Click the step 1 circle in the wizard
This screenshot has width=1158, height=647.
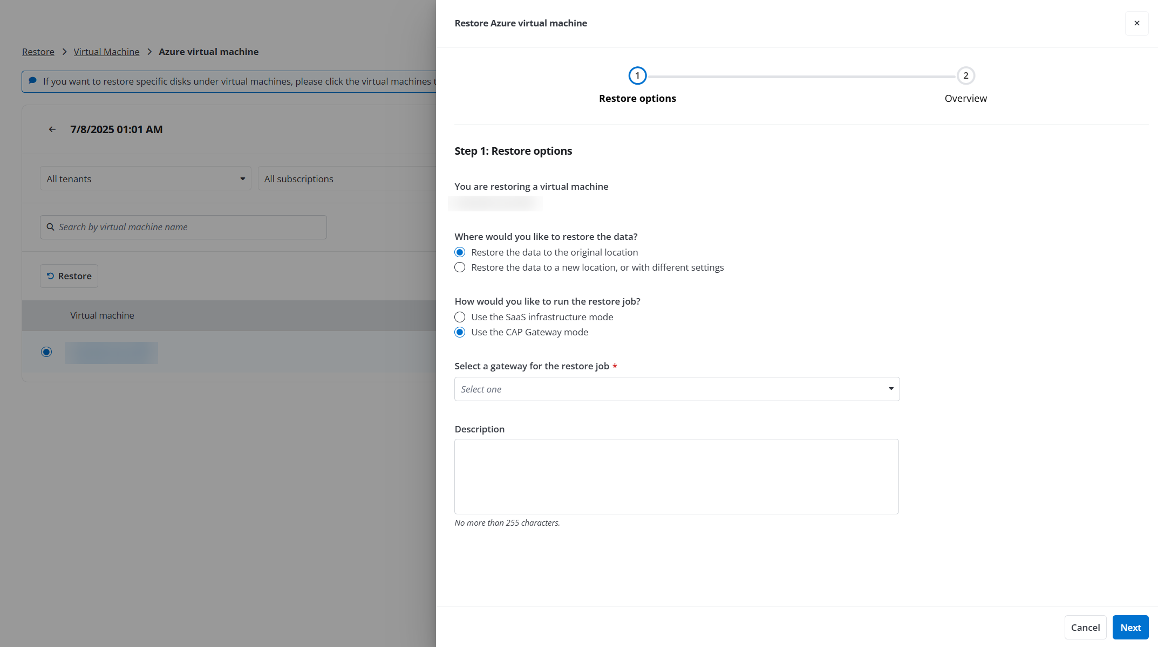[x=637, y=75]
